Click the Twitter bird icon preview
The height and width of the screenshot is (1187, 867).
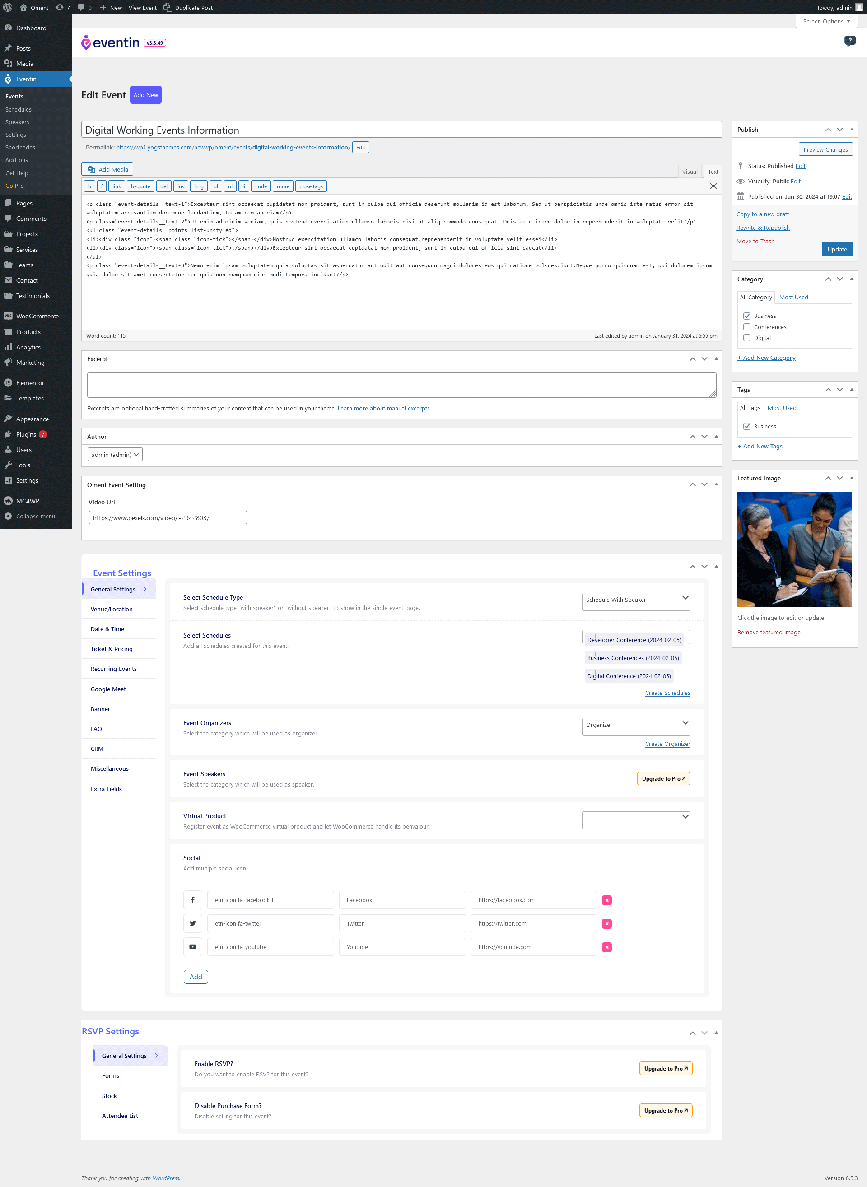tap(193, 924)
